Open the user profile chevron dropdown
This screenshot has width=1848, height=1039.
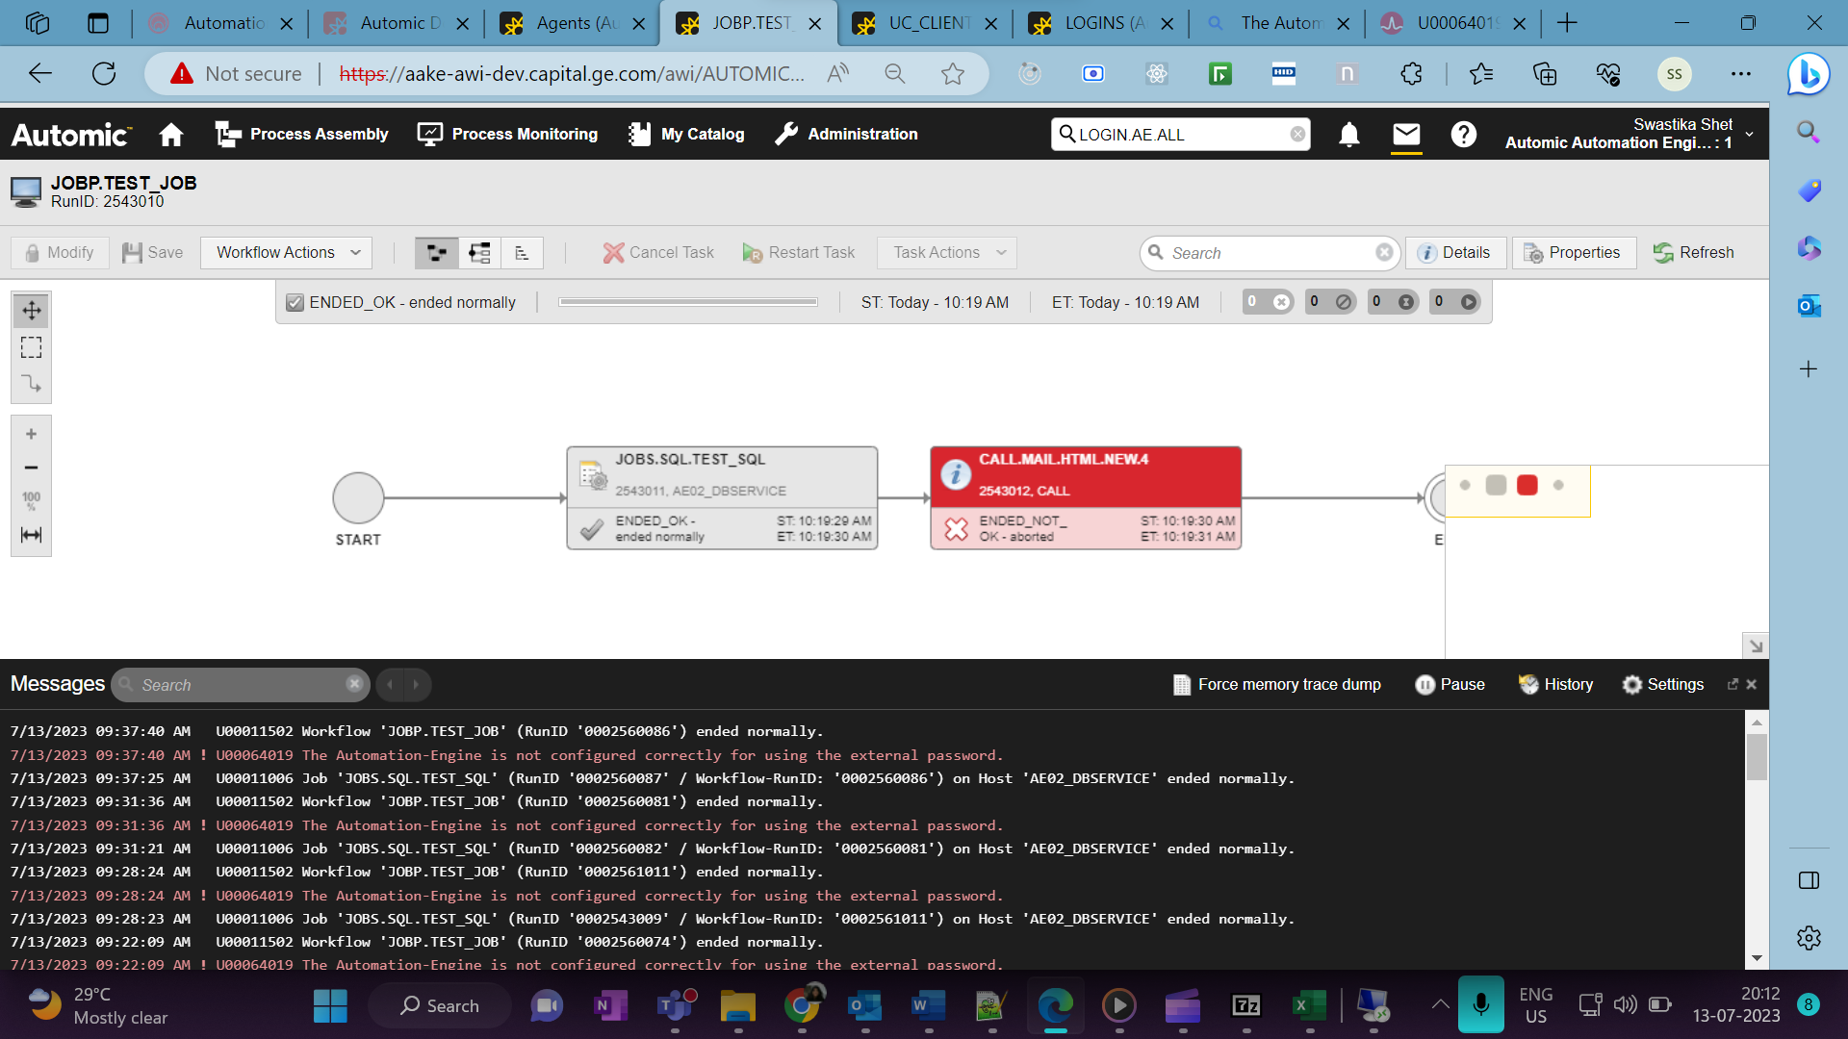click(1749, 135)
